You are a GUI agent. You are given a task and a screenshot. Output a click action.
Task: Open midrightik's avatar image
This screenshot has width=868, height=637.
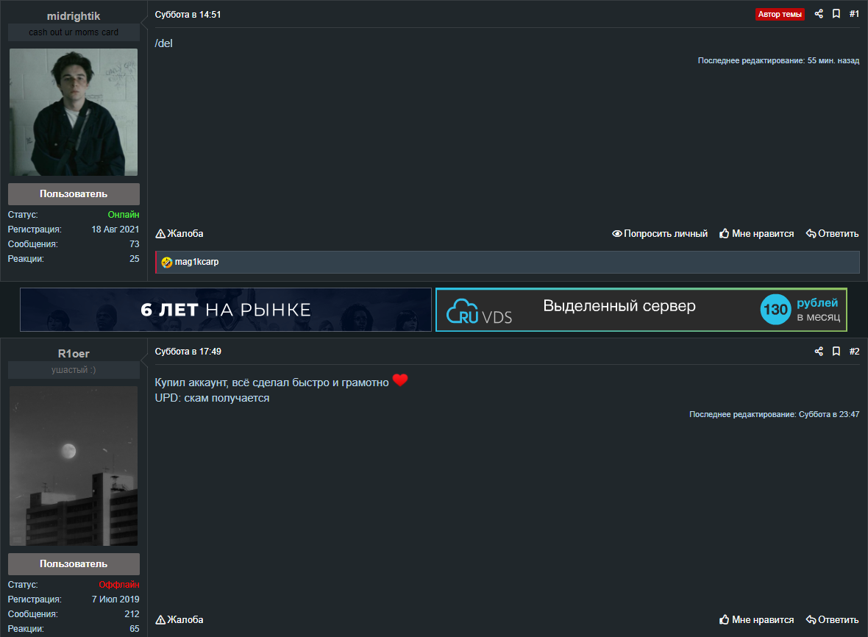pos(74,113)
